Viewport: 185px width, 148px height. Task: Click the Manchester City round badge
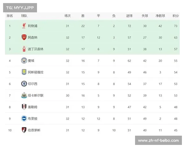pos(24,60)
